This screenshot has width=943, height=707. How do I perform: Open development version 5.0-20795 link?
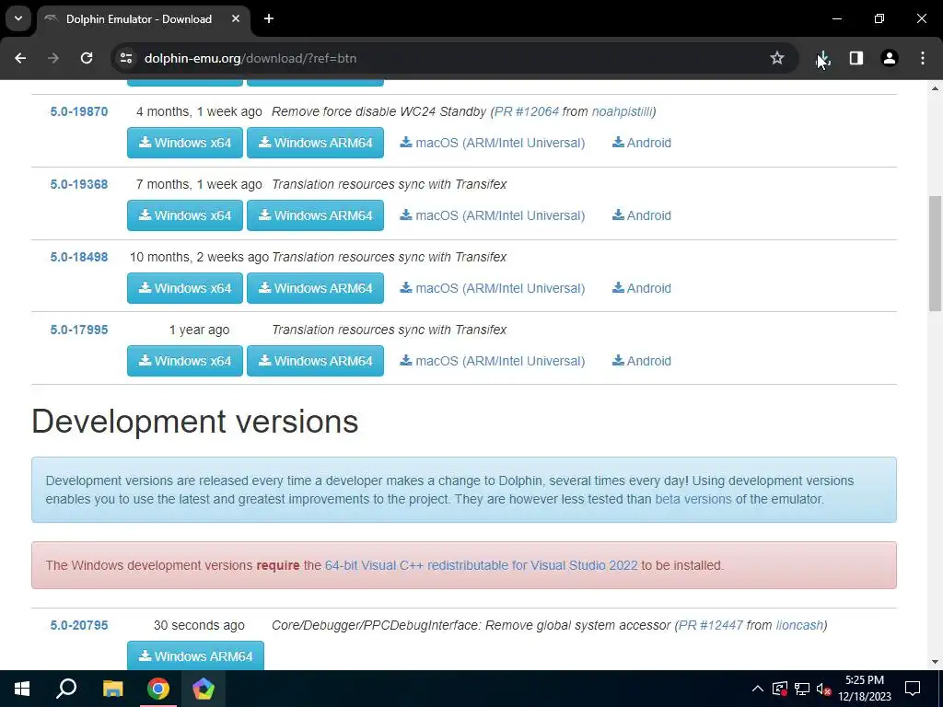click(79, 626)
